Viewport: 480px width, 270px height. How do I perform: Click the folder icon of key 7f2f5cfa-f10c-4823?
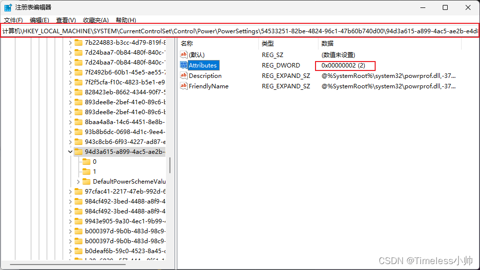(x=79, y=82)
